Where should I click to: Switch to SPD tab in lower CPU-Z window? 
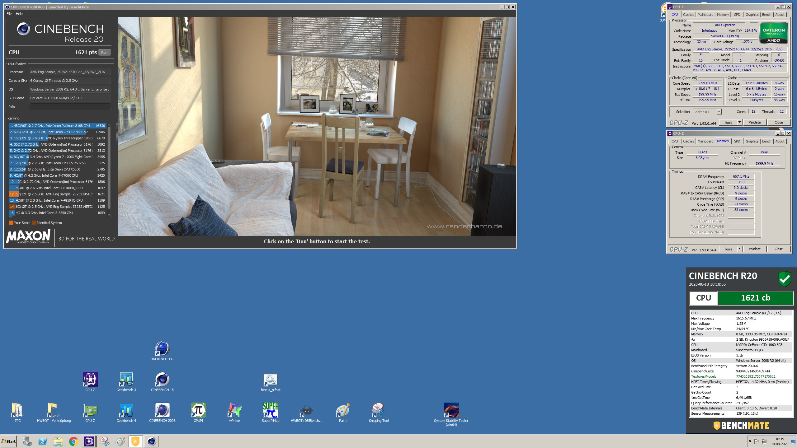pyautogui.click(x=737, y=141)
